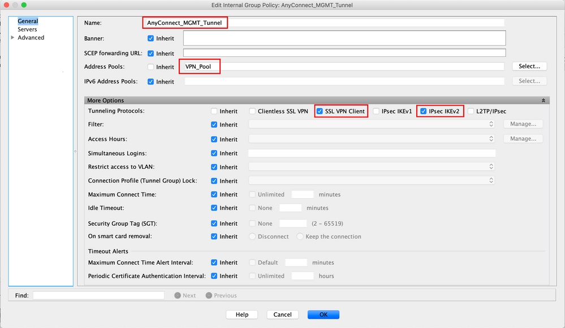Viewport: 565px width, 328px height.
Task: Confirm with the OK button
Action: [x=323, y=314]
